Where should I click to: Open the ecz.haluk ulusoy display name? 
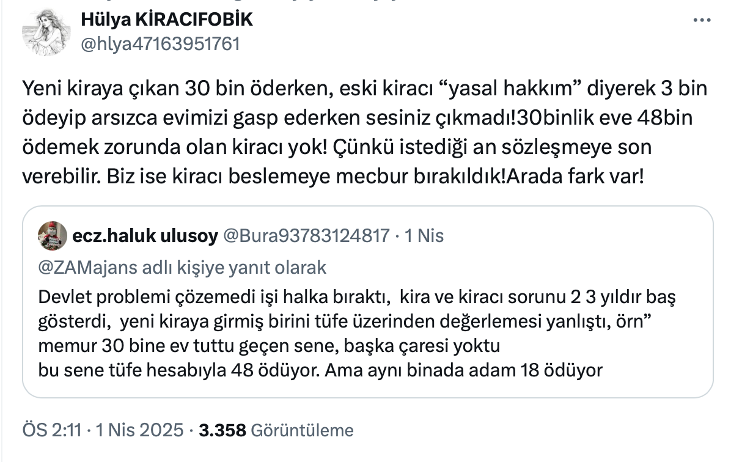coord(145,235)
